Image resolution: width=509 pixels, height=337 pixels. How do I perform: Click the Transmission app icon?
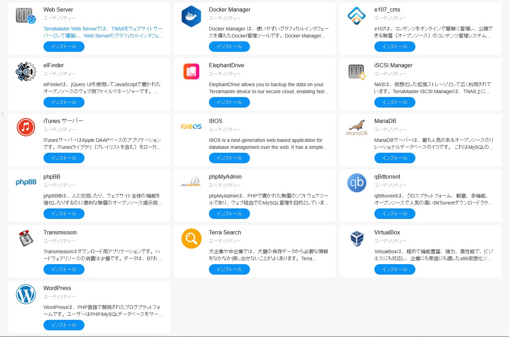coord(26,239)
